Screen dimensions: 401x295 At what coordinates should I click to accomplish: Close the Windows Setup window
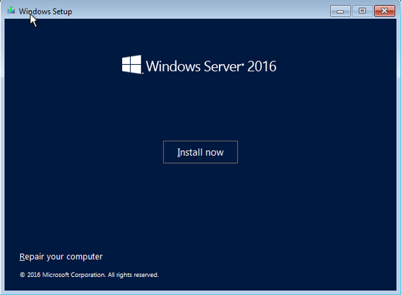click(384, 11)
